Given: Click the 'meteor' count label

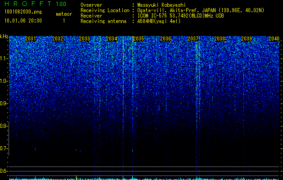Looking at the screenshot, I should click(x=64, y=14).
